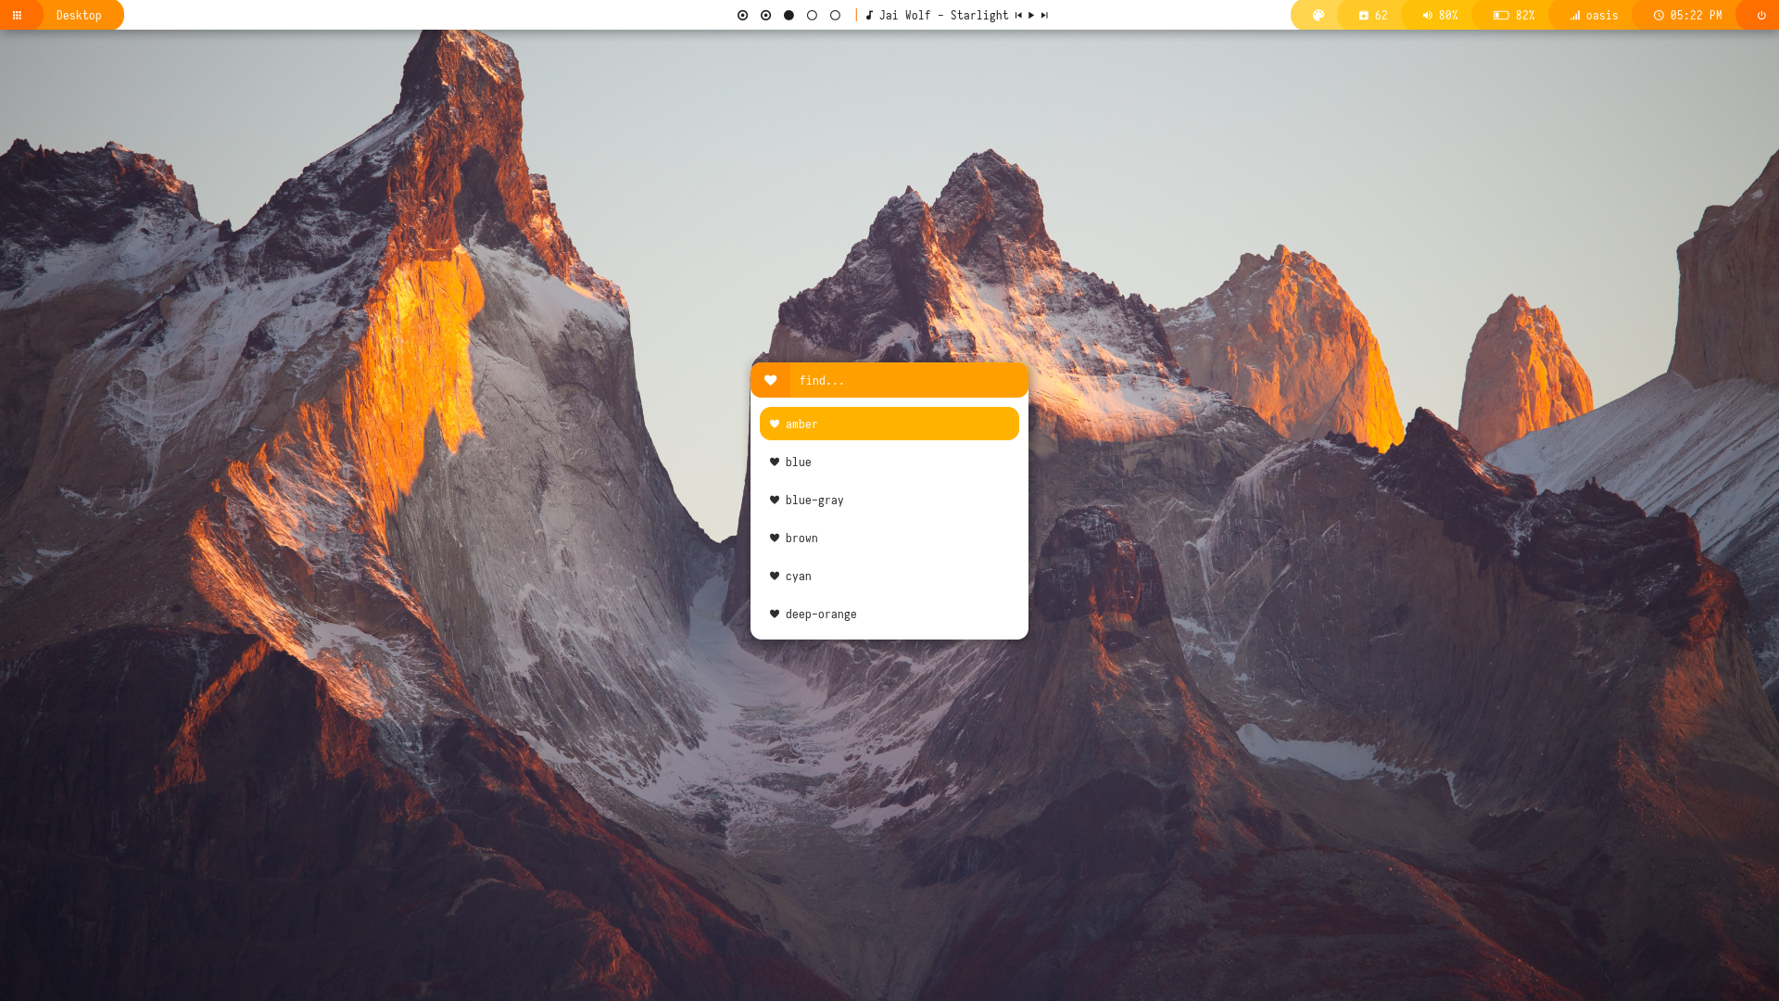Click the updates module showing 62
1779x1001 pixels.
[x=1372, y=15]
